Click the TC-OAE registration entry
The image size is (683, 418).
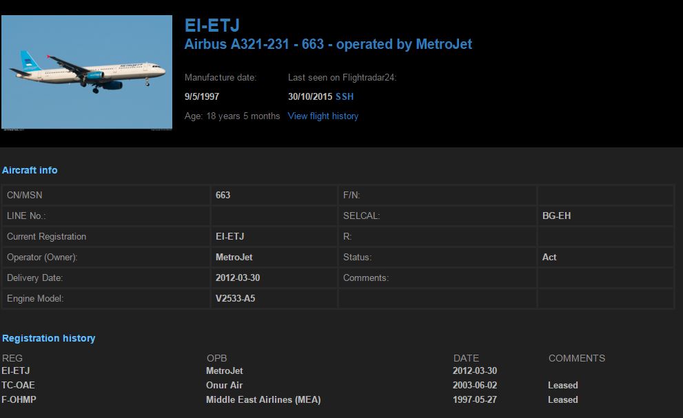coord(18,385)
